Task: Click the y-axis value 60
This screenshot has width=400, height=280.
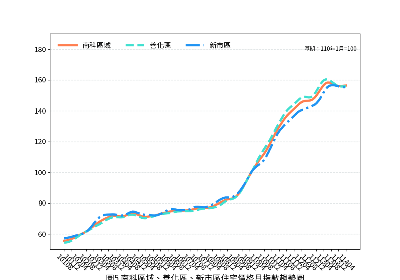Action: pos(42,234)
